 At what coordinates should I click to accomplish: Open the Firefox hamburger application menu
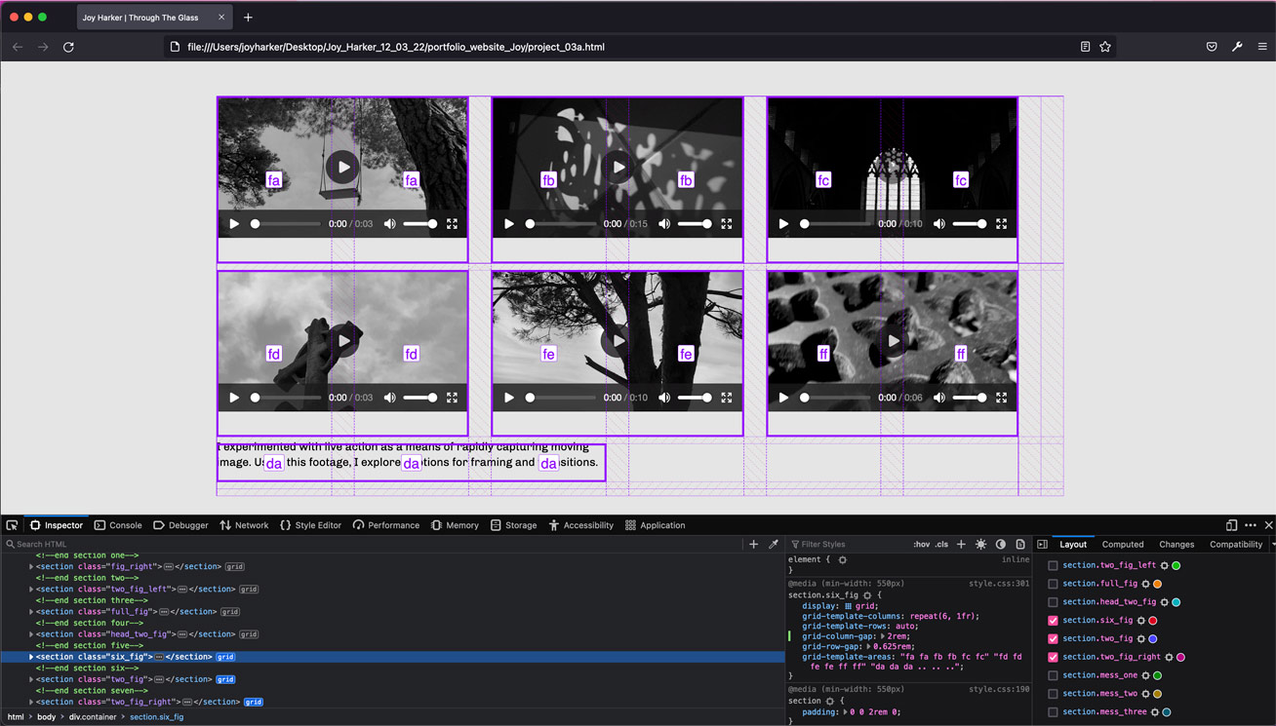1262,47
